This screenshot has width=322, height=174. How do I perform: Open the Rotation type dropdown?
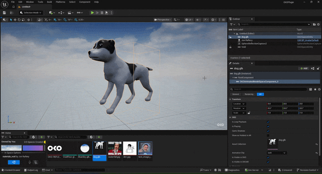pos(239,108)
